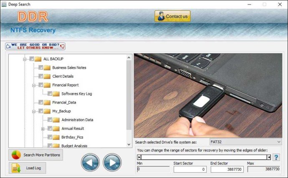
Task: Click the Load Log button
Action: click(28, 168)
